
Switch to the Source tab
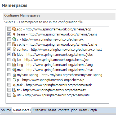(6, 110)
